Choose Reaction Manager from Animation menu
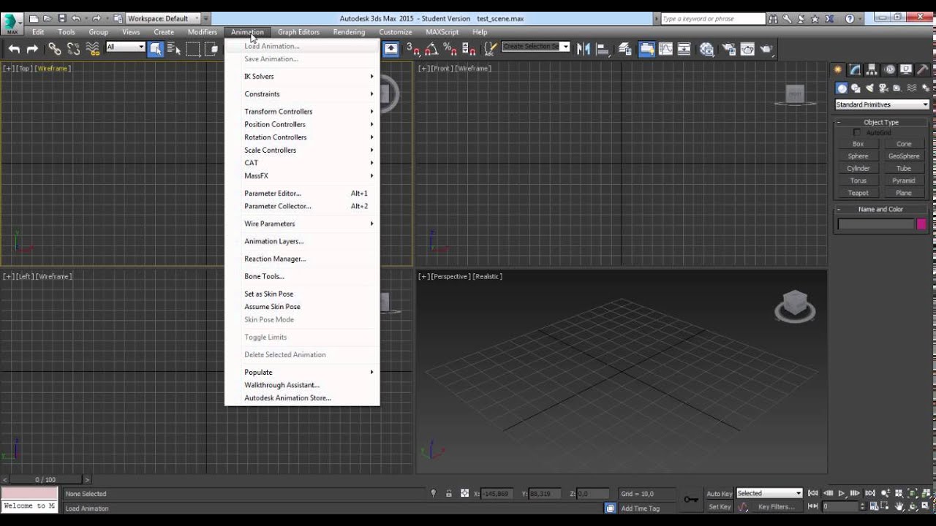Image resolution: width=936 pixels, height=526 pixels. pos(302,259)
